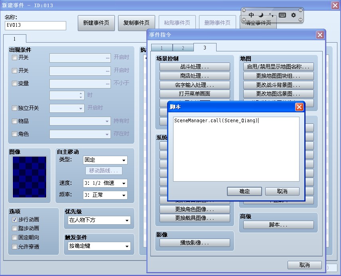This screenshot has width=341, height=276.
Task: Click 更换角色图像 command
Action: tap(195, 209)
